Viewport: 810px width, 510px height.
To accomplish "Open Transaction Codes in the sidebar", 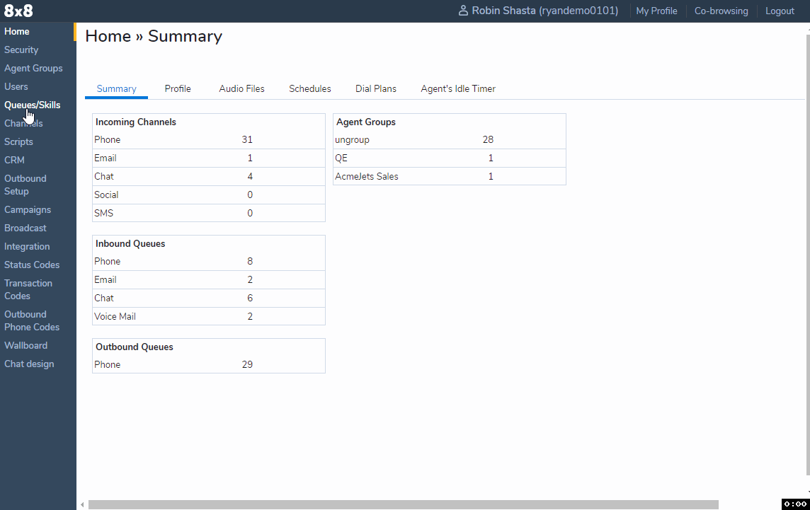I will pyautogui.click(x=28, y=289).
